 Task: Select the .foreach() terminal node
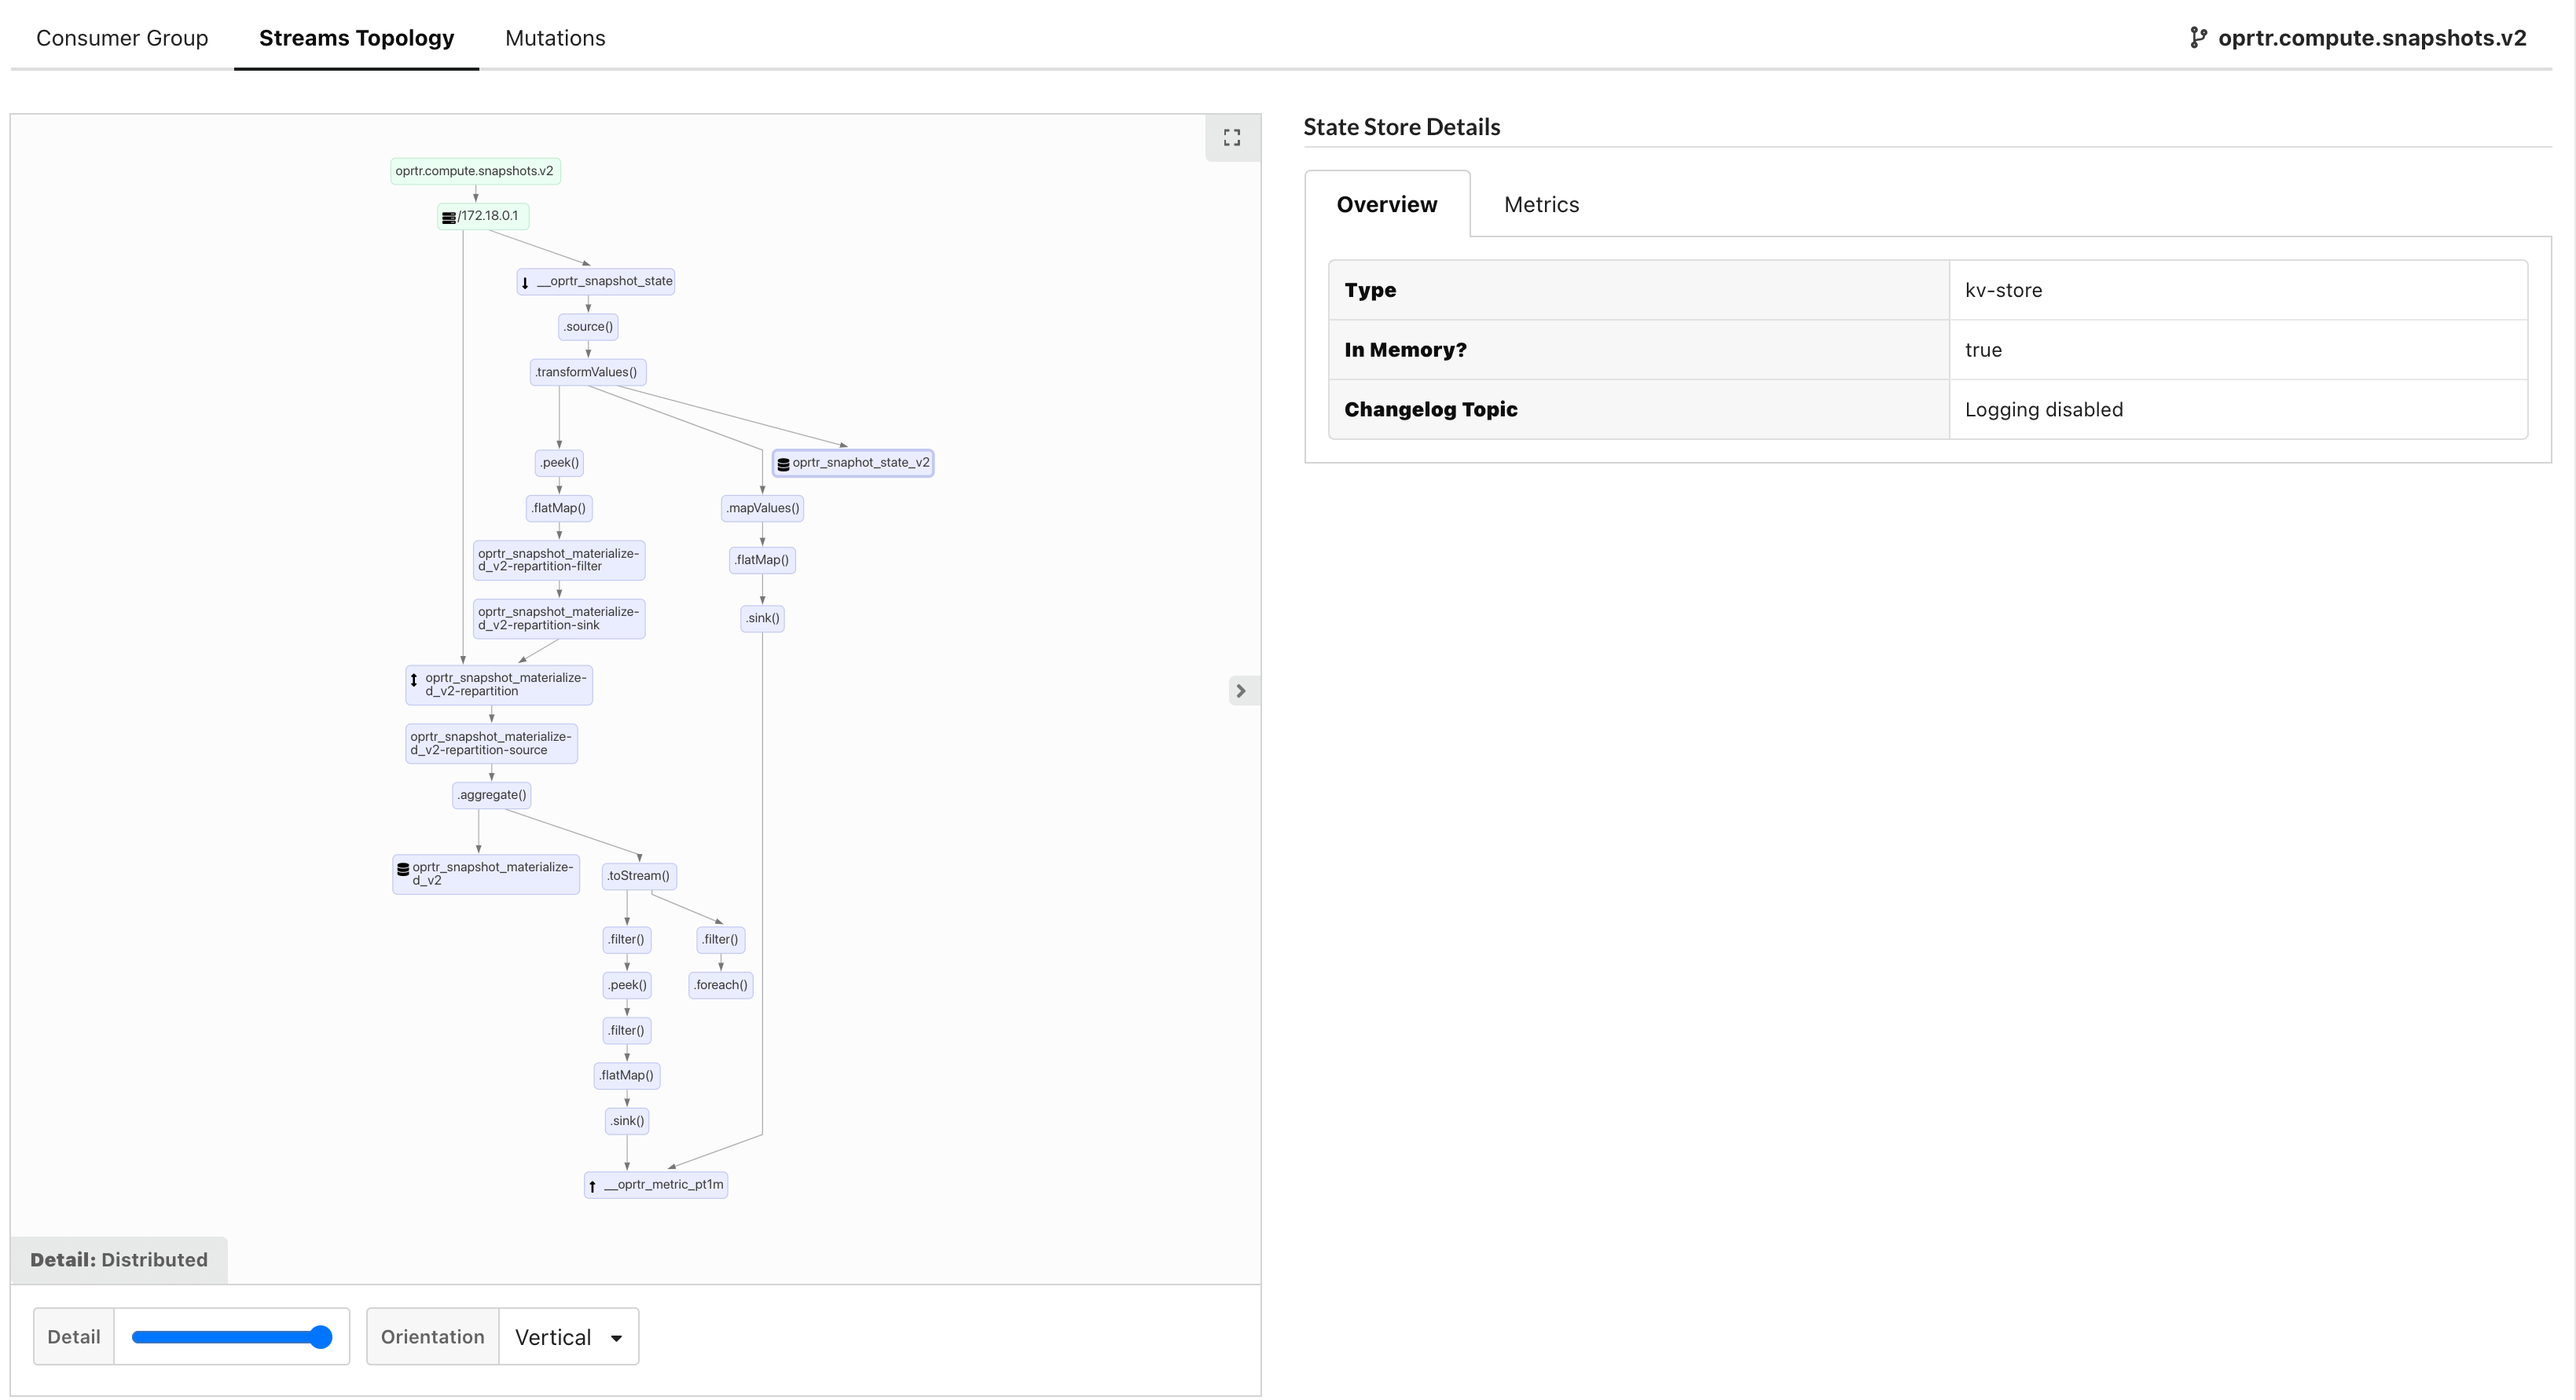click(x=720, y=984)
